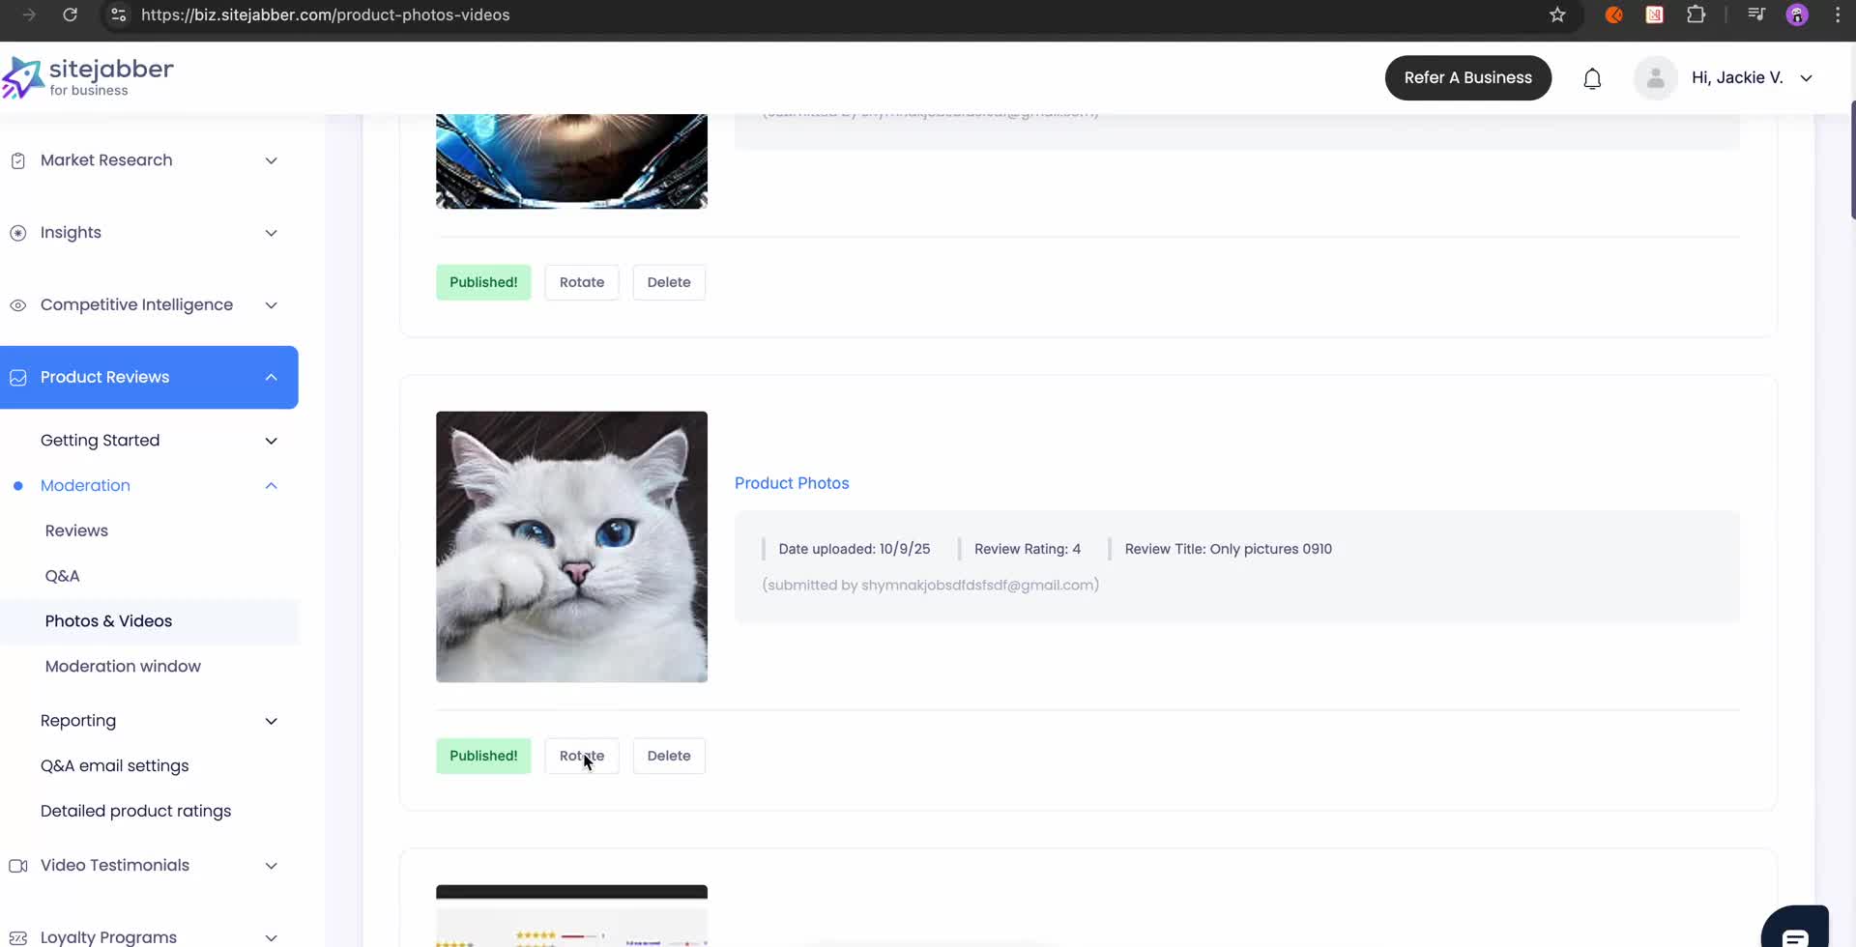Open the browser extensions puzzle icon
Screen dimensions: 1856x947
[1696, 14]
